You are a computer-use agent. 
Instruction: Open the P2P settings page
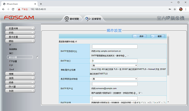11,65
